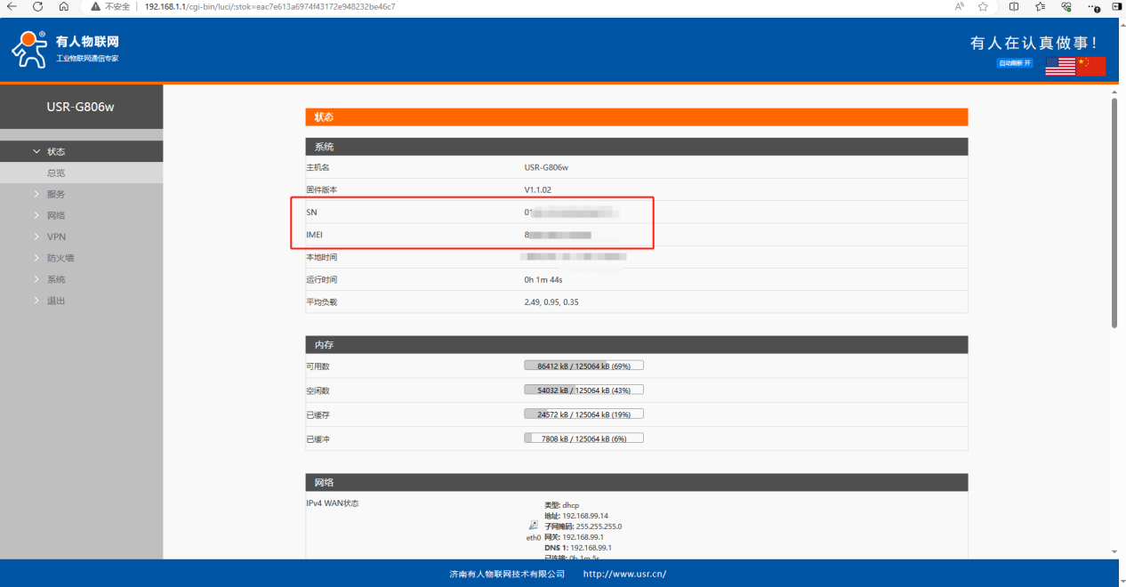1126x587 pixels.
Task: Expand the VPN sidebar section
Action: tap(55, 237)
